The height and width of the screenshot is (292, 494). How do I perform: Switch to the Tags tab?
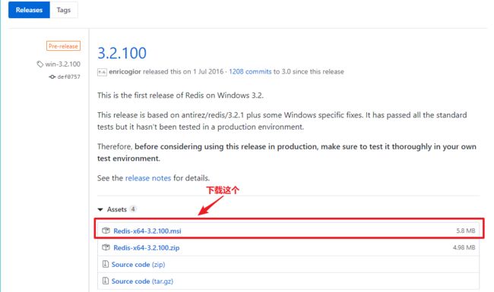click(64, 10)
